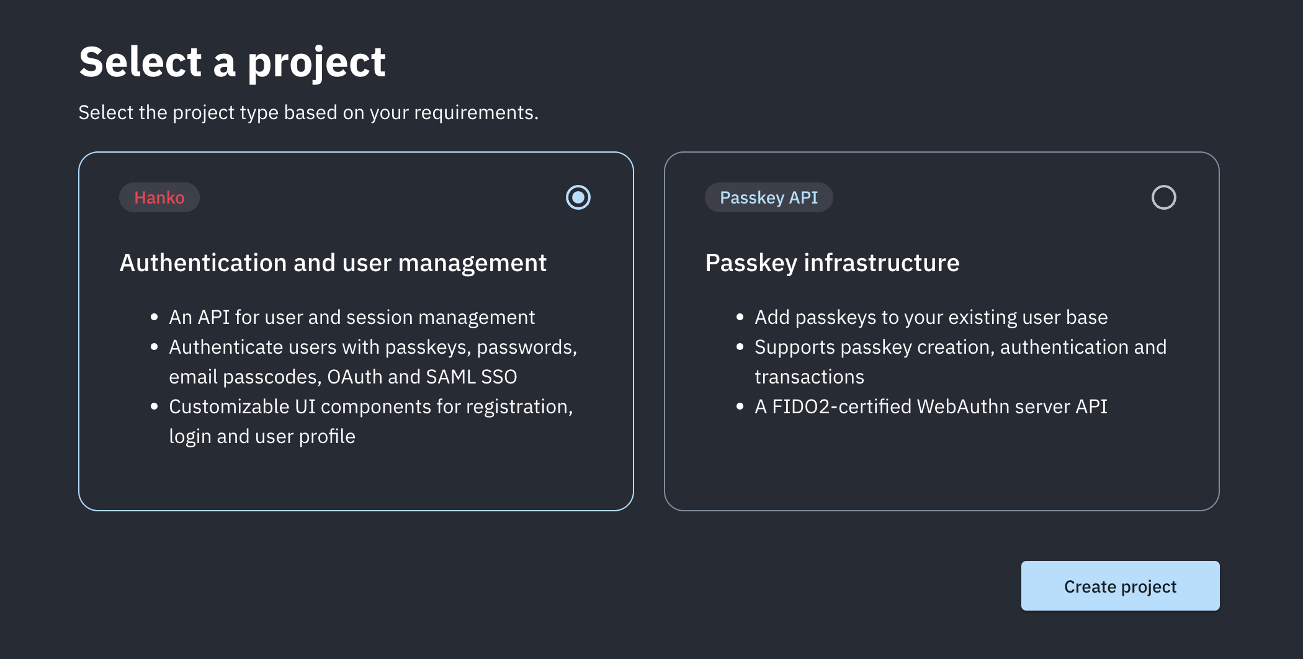Click the FIDO2-certified WebAuthn server API bullet

click(931, 406)
